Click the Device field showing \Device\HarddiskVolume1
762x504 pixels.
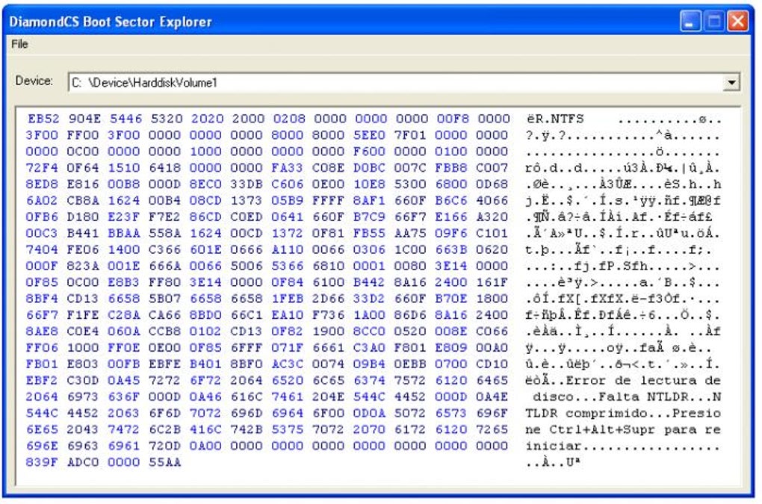coord(403,83)
